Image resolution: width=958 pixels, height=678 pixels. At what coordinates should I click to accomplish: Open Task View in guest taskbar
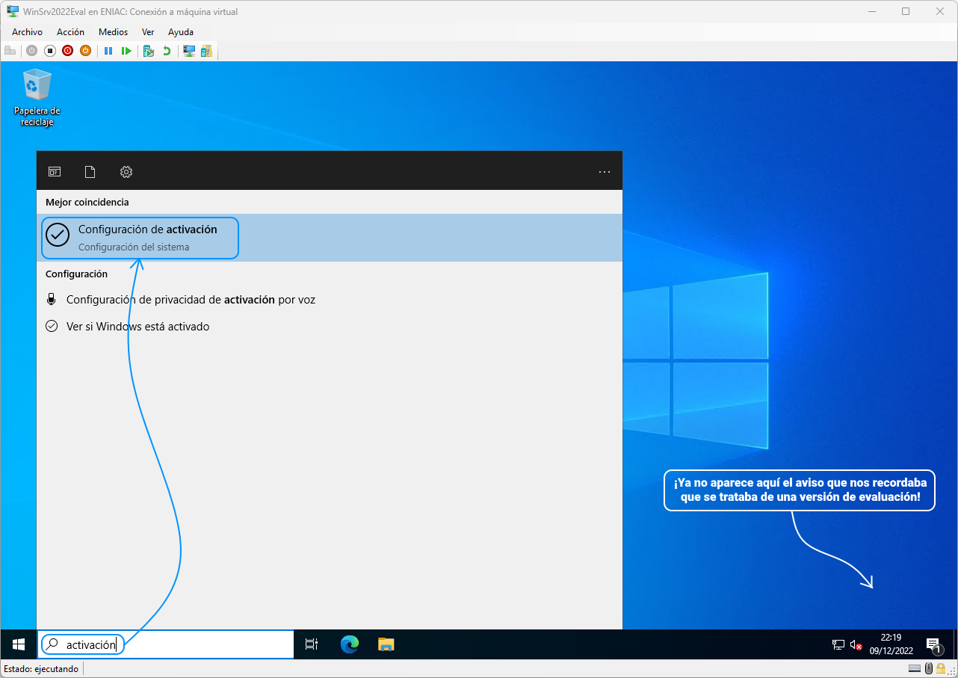coord(312,644)
